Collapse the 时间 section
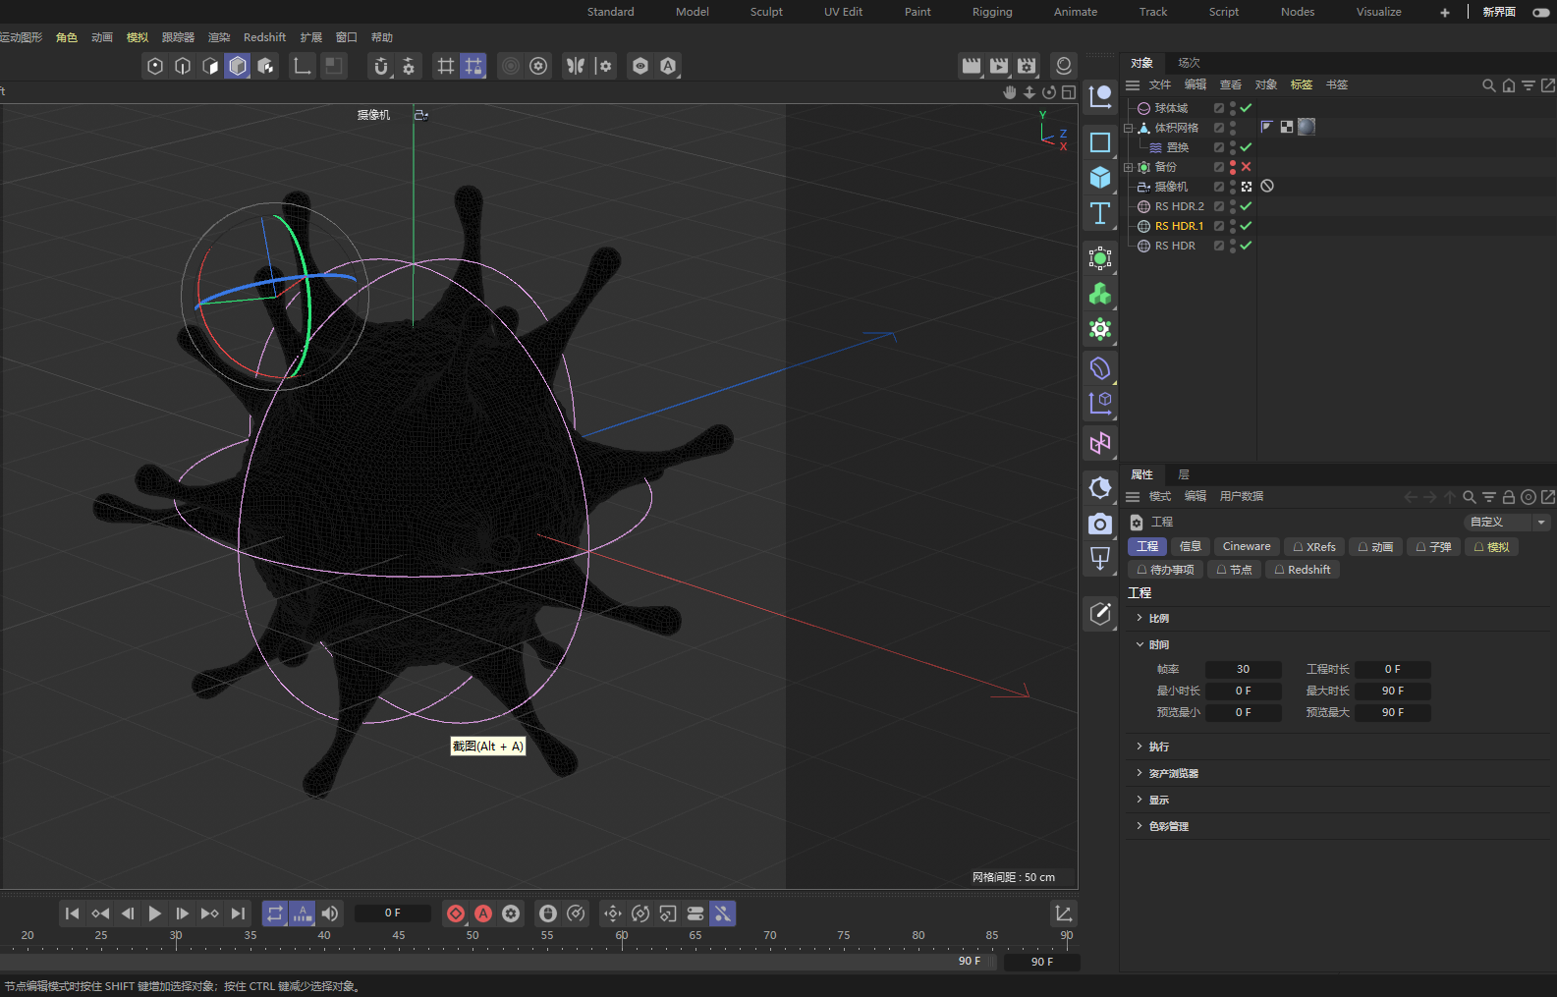The height and width of the screenshot is (997, 1557). click(1140, 644)
